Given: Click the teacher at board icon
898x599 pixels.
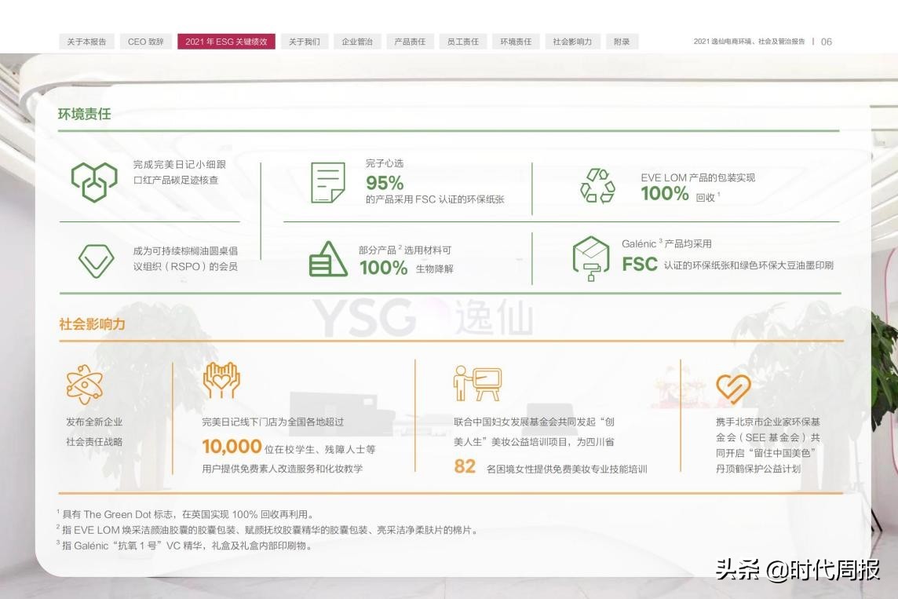Looking at the screenshot, I should 477,384.
